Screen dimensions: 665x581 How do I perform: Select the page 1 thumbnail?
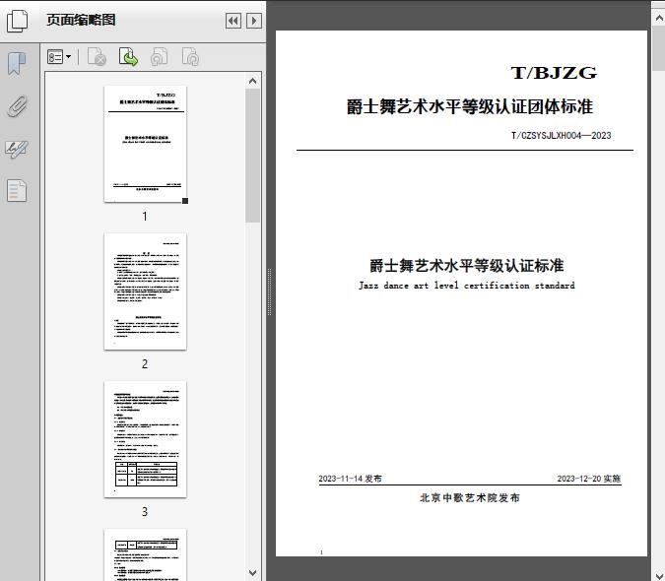145,144
